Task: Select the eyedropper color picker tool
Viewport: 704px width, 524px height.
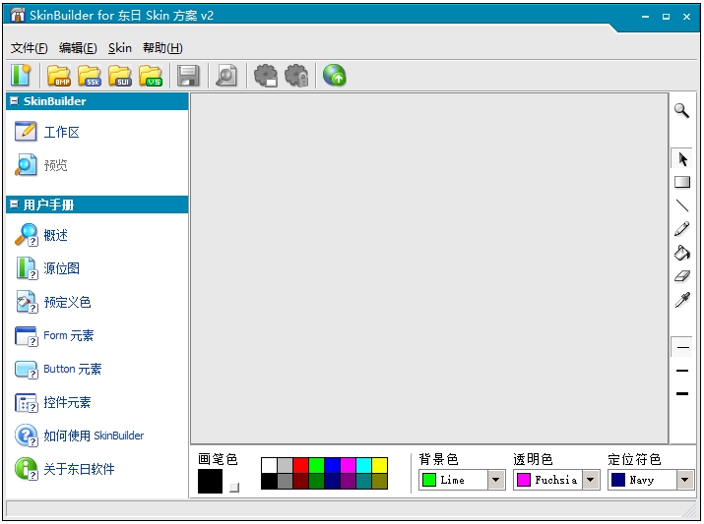Action: [682, 300]
